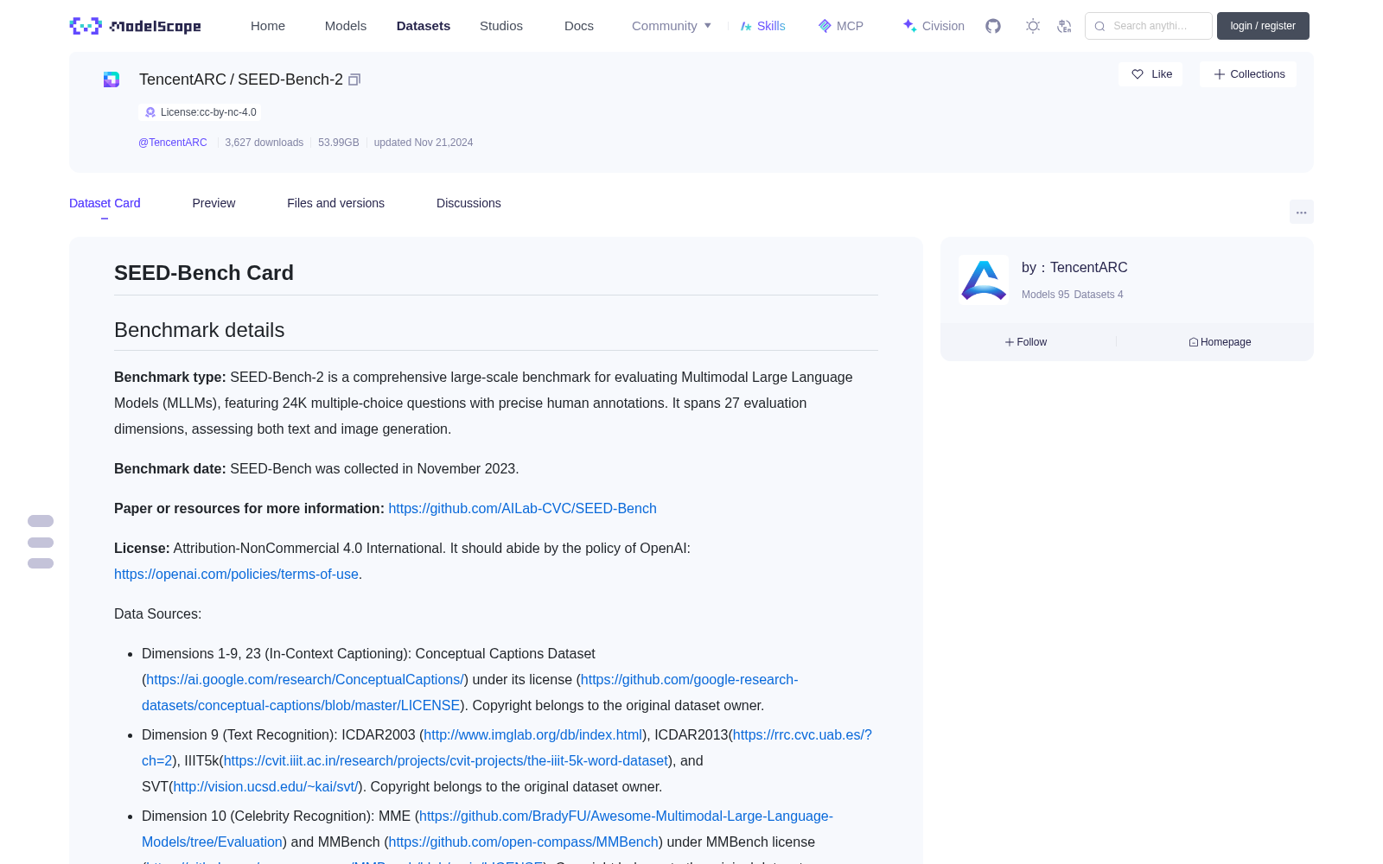Click the '53.99GB' size text

tap(339, 143)
